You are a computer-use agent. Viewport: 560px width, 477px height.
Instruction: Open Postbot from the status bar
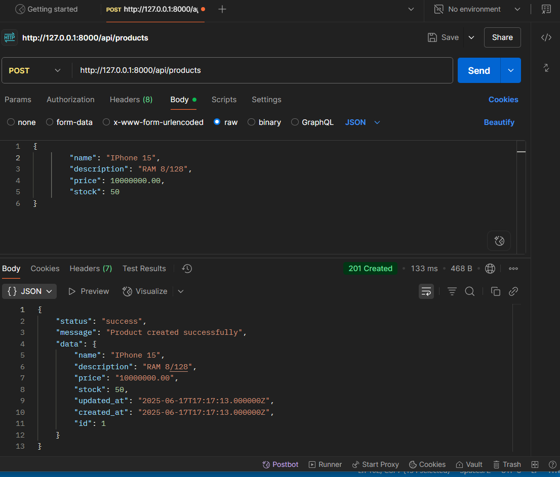tap(280, 464)
